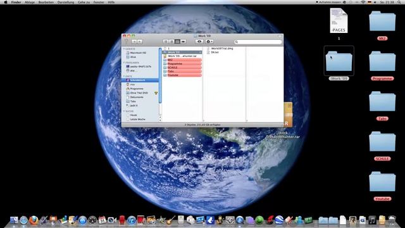Collapse the ORTE sidebar section
This screenshot has height=228, width=405.
click(124, 76)
